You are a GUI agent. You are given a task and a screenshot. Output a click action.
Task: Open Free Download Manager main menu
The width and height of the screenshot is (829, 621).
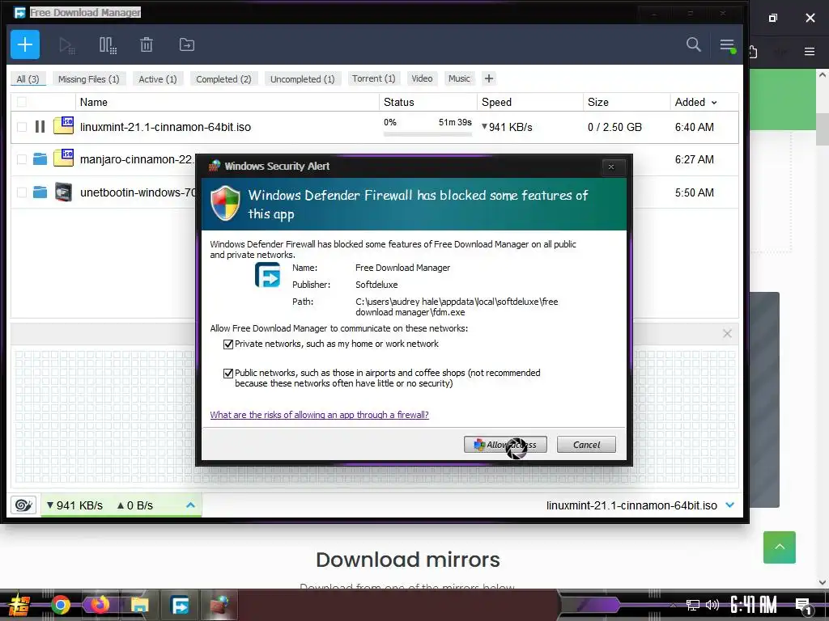[728, 45]
